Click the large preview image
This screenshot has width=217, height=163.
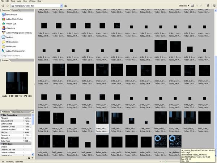coord(17,83)
